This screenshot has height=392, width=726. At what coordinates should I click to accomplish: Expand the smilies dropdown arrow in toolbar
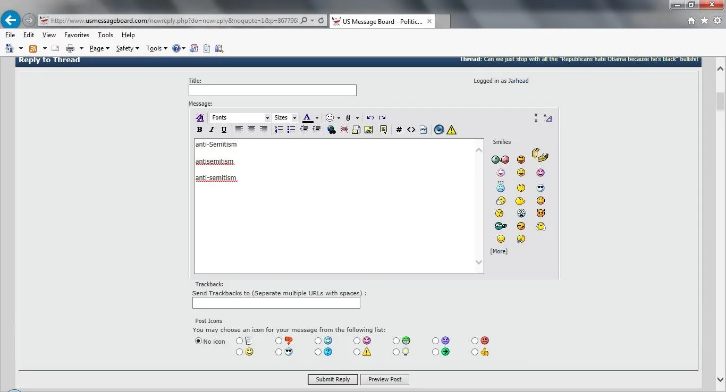click(339, 118)
